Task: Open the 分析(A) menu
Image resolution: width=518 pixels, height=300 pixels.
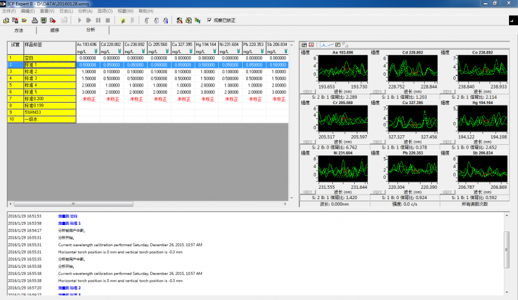Action: point(85,12)
